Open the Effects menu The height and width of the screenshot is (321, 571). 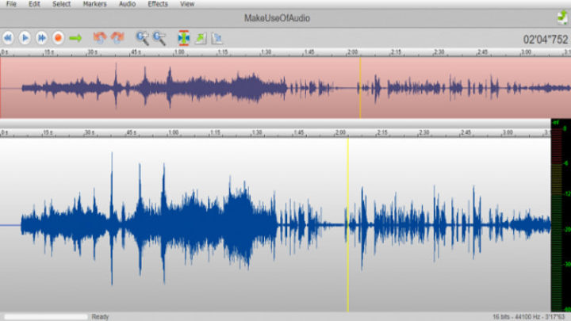coord(158,4)
